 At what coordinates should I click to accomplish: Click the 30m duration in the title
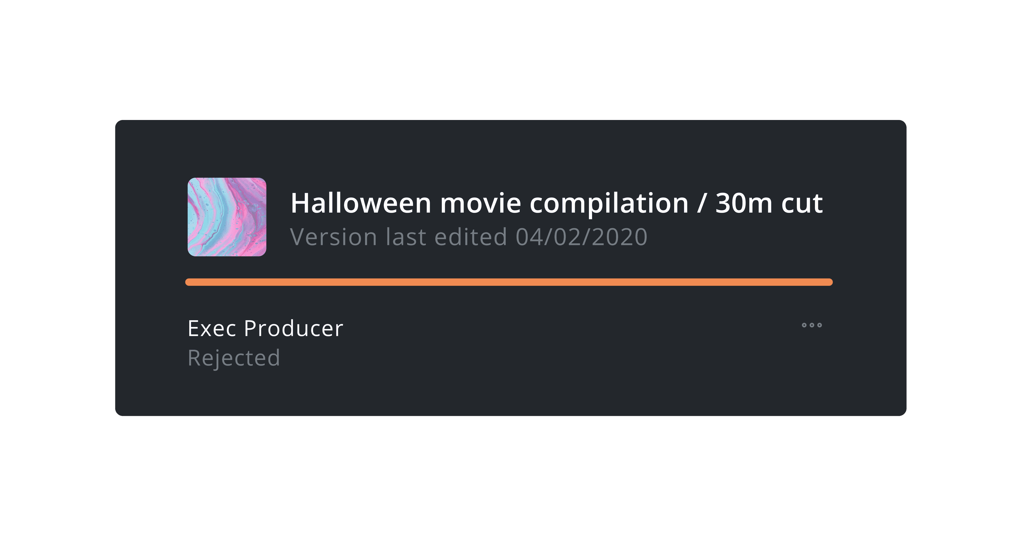point(744,204)
